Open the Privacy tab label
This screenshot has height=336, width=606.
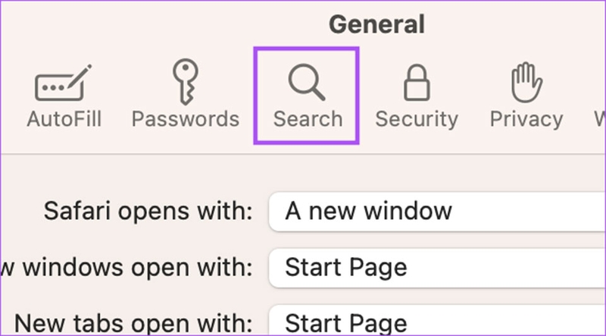(x=526, y=119)
